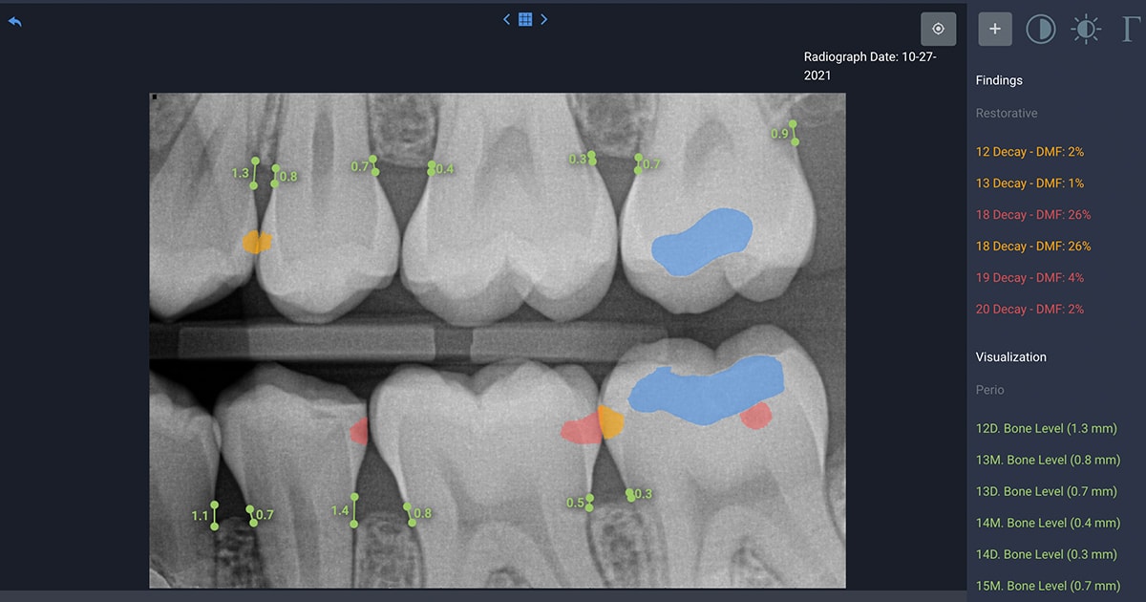Click the Restorative section label
Image resolution: width=1146 pixels, height=602 pixels.
pyautogui.click(x=1007, y=114)
